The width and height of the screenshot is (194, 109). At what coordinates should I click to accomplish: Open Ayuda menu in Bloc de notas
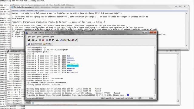[42, 11]
